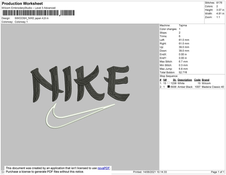Select the Height value 3.07 in

pyautogui.click(x=220, y=10)
